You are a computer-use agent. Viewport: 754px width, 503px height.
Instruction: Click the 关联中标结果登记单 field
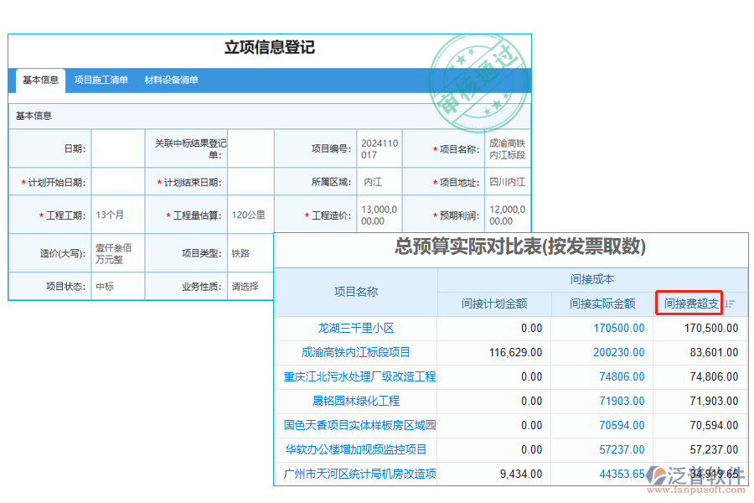click(250, 148)
